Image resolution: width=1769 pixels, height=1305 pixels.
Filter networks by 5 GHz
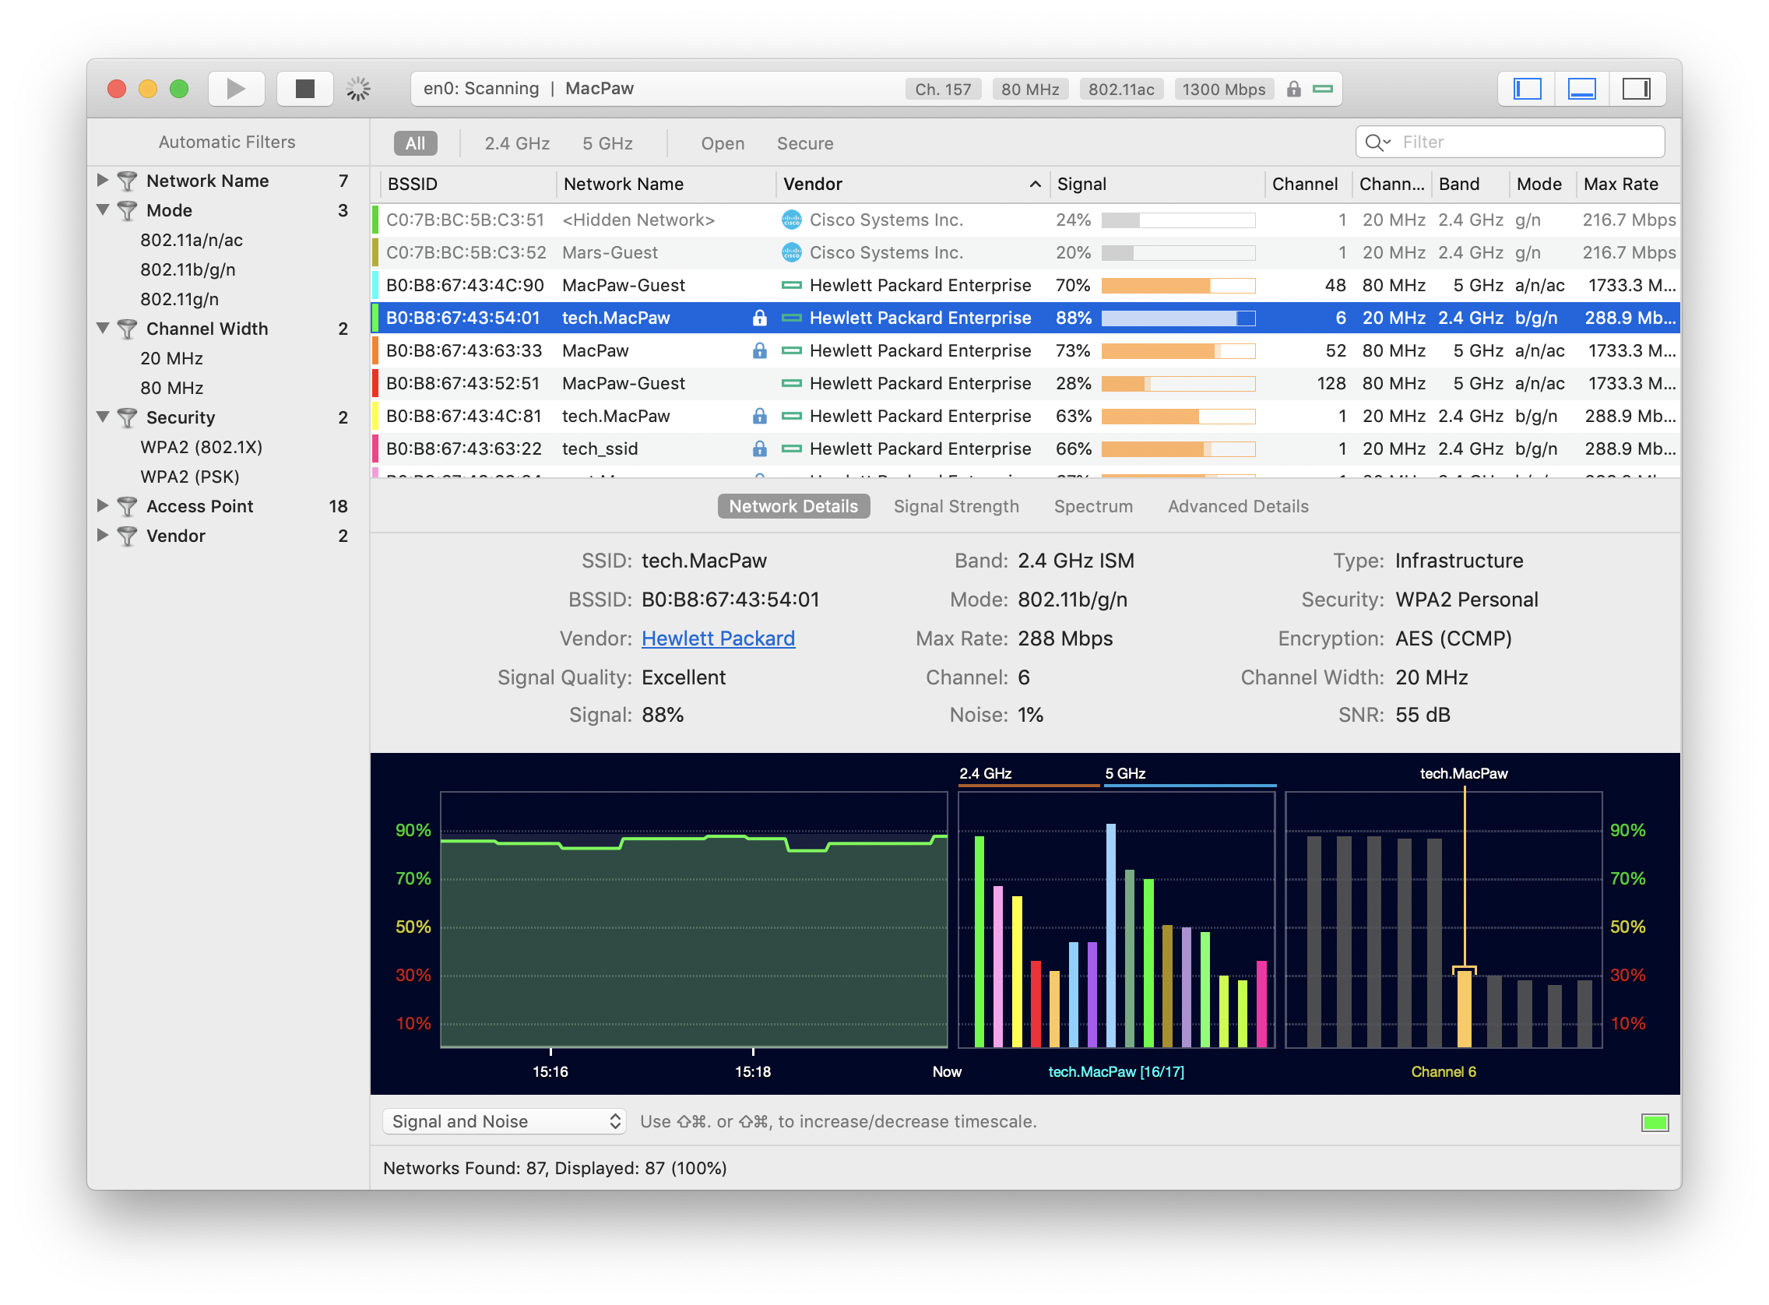(x=608, y=143)
